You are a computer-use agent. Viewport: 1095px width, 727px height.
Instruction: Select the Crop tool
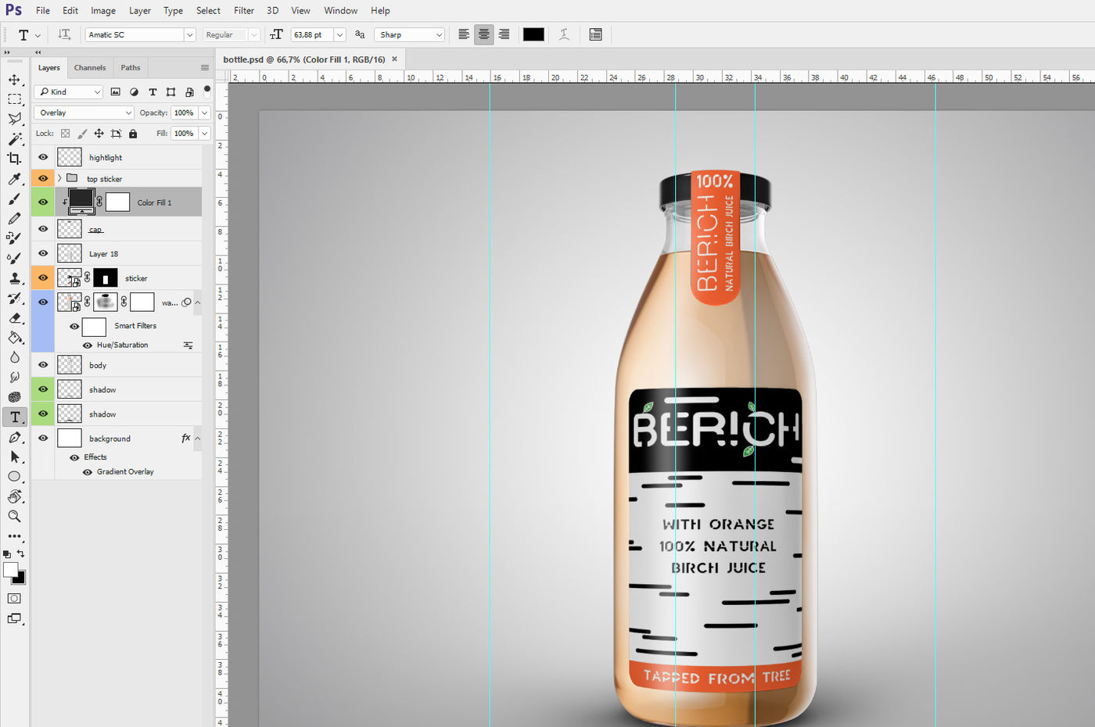click(x=14, y=159)
